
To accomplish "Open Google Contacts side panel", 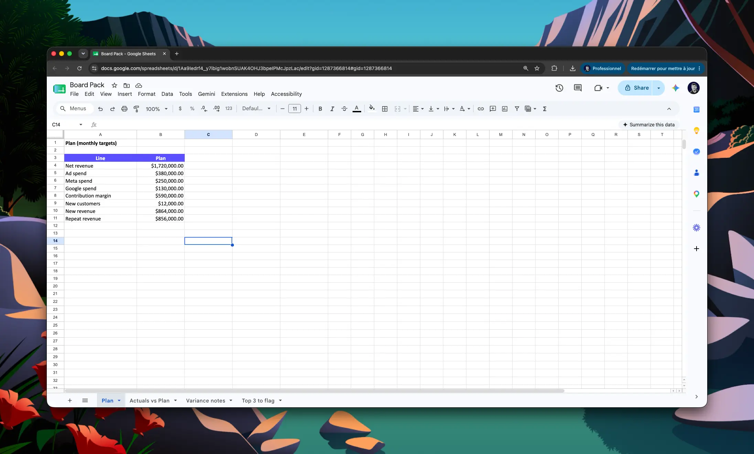I will click(697, 173).
